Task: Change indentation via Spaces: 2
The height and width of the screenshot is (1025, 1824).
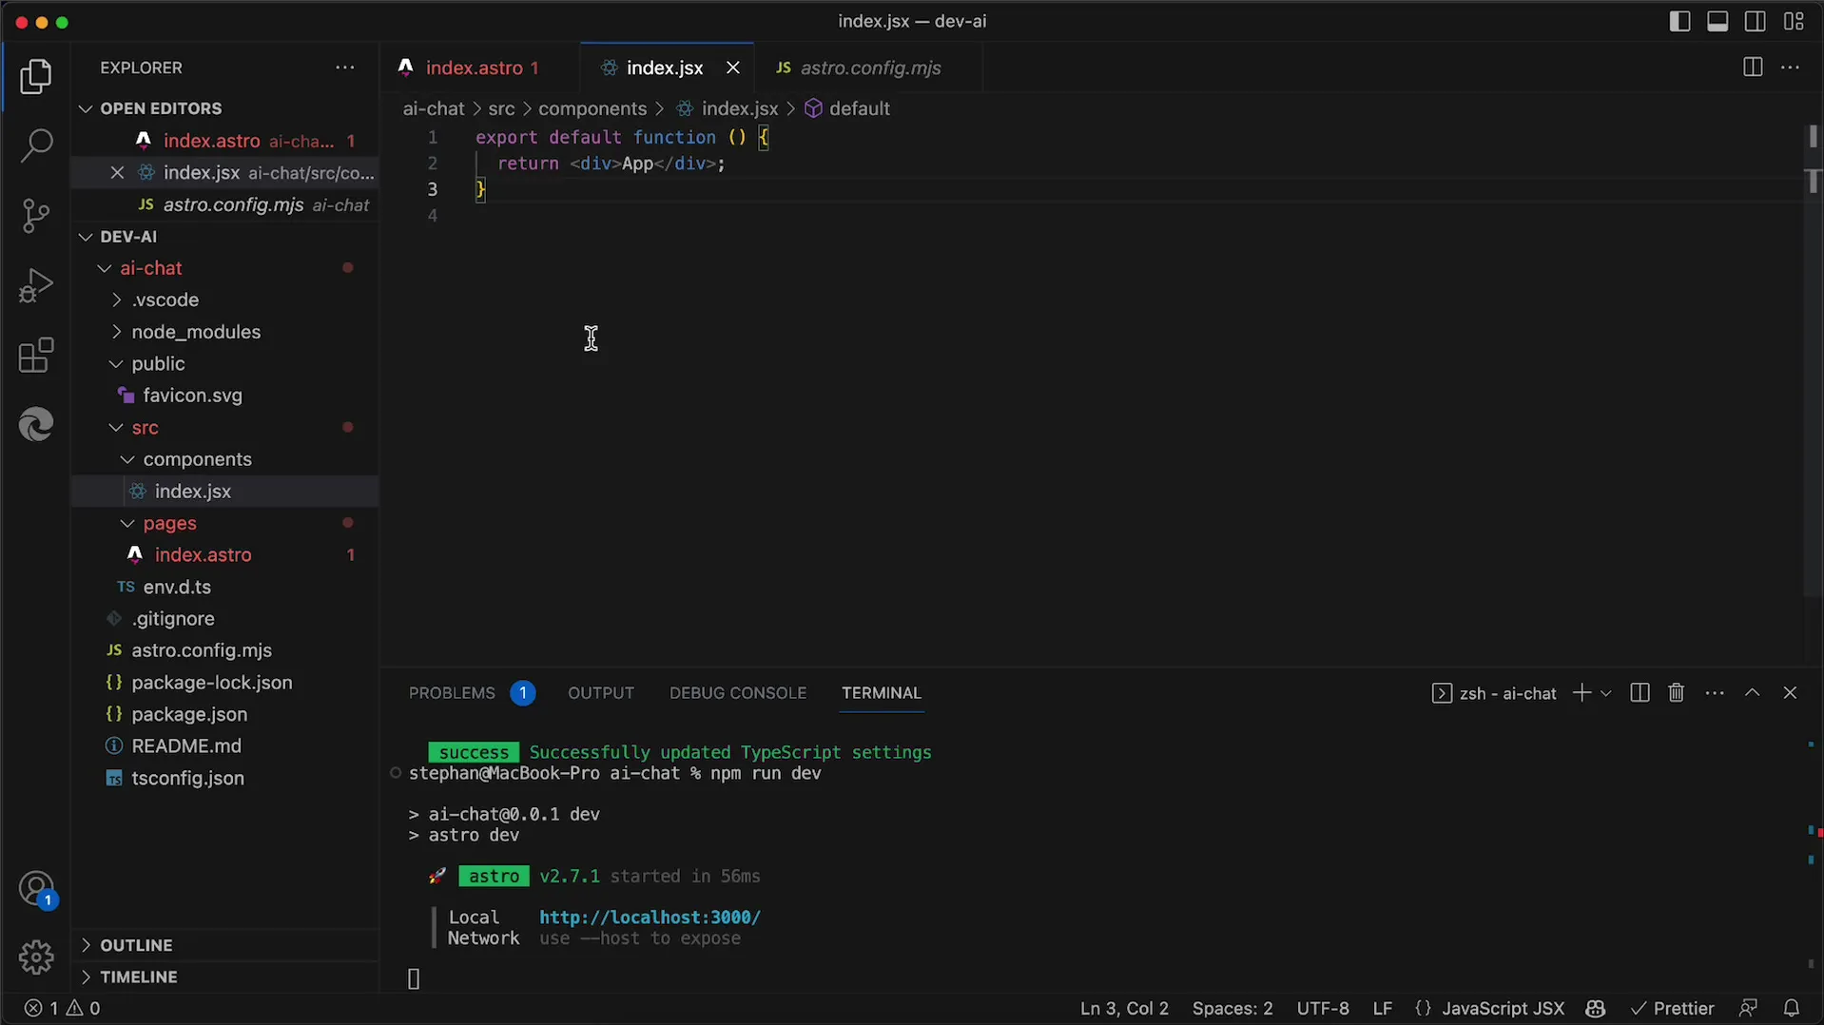Action: pyautogui.click(x=1232, y=1008)
